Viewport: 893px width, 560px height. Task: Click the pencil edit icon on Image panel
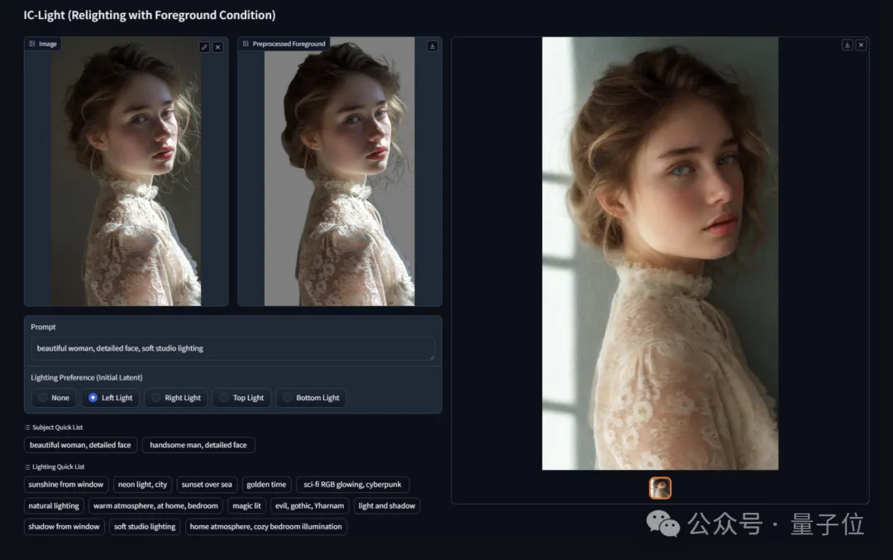(x=204, y=47)
